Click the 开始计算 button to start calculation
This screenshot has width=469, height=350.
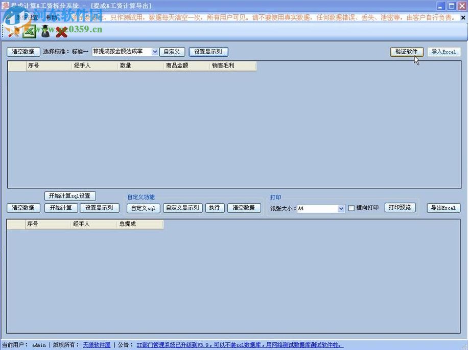click(x=61, y=208)
